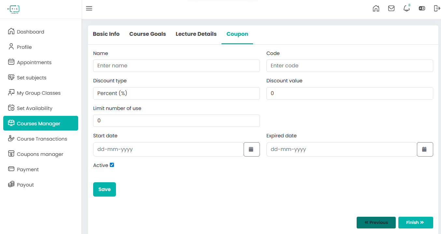Click the Appointments calendar icon
The image size is (441, 234).
pos(11,62)
